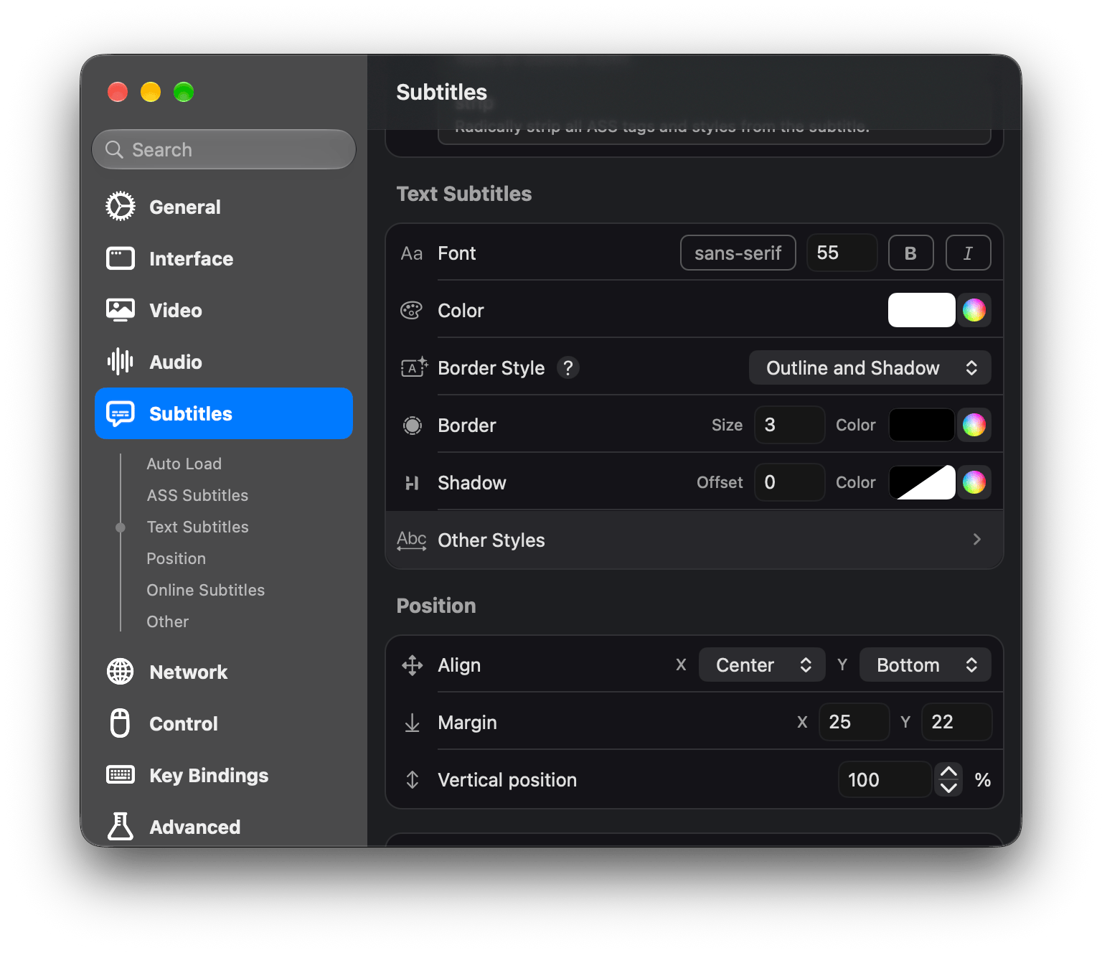This screenshot has width=1102, height=953.
Task: Click the white text Color swatch
Action: pyautogui.click(x=922, y=310)
